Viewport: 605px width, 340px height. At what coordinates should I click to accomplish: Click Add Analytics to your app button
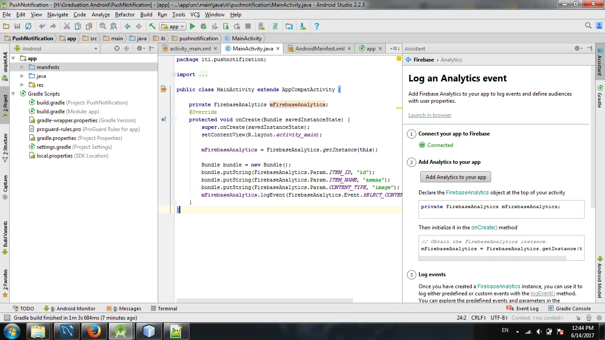[455, 177]
